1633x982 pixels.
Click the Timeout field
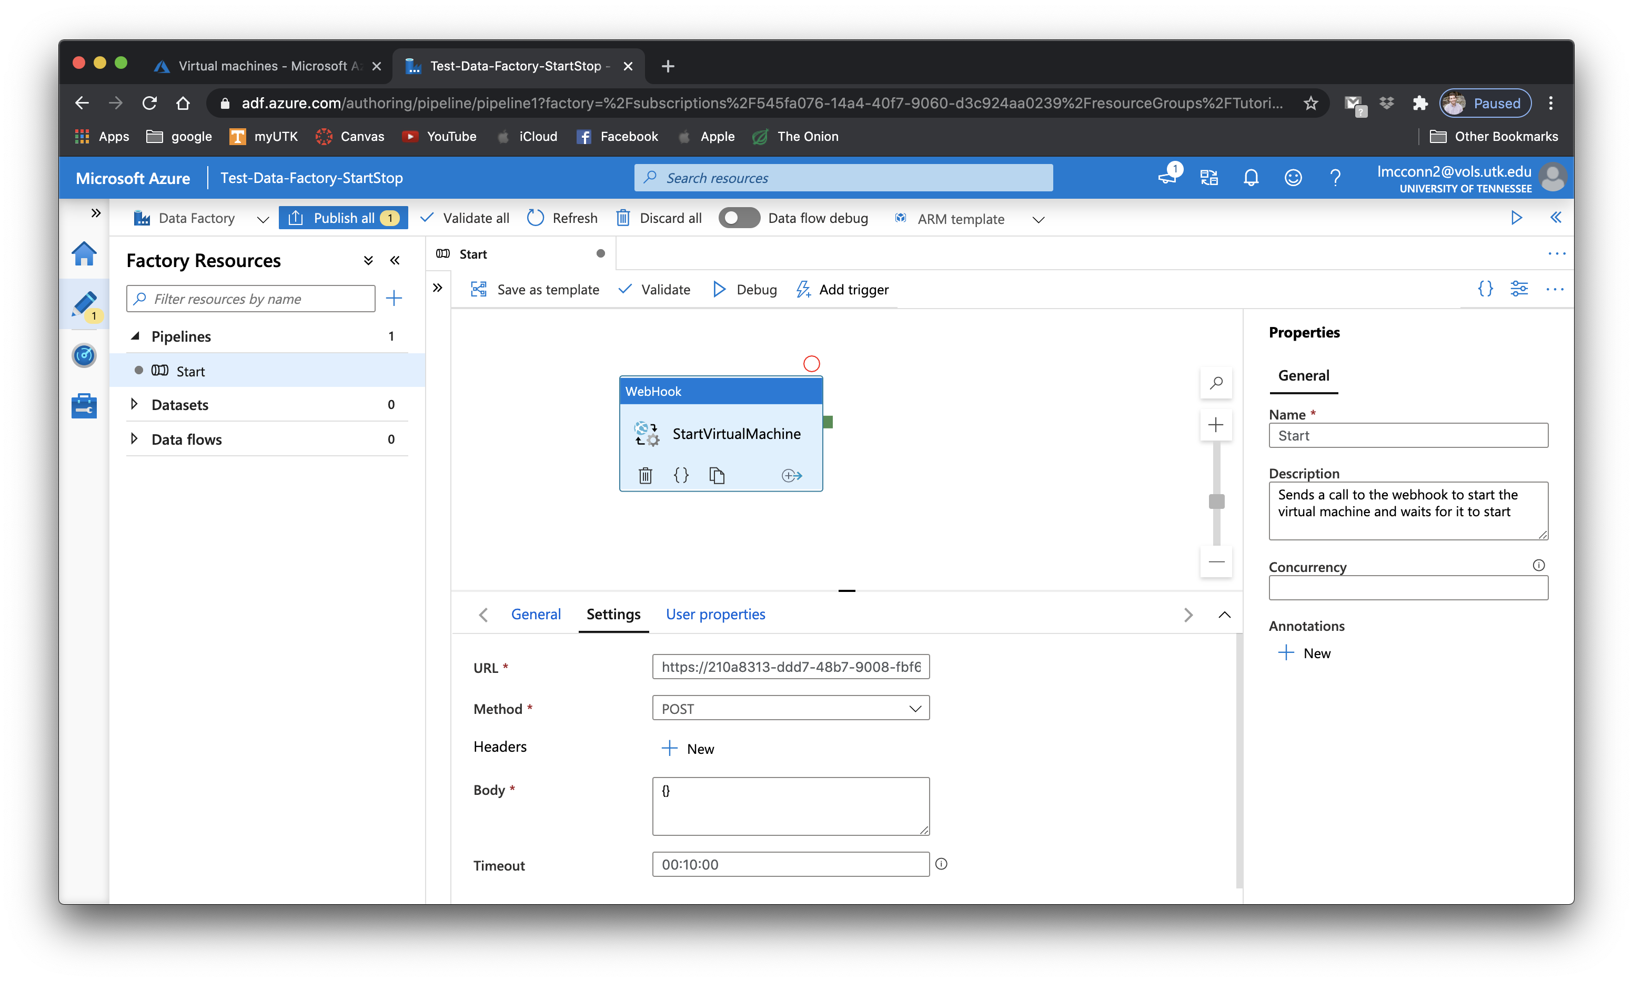(x=791, y=864)
